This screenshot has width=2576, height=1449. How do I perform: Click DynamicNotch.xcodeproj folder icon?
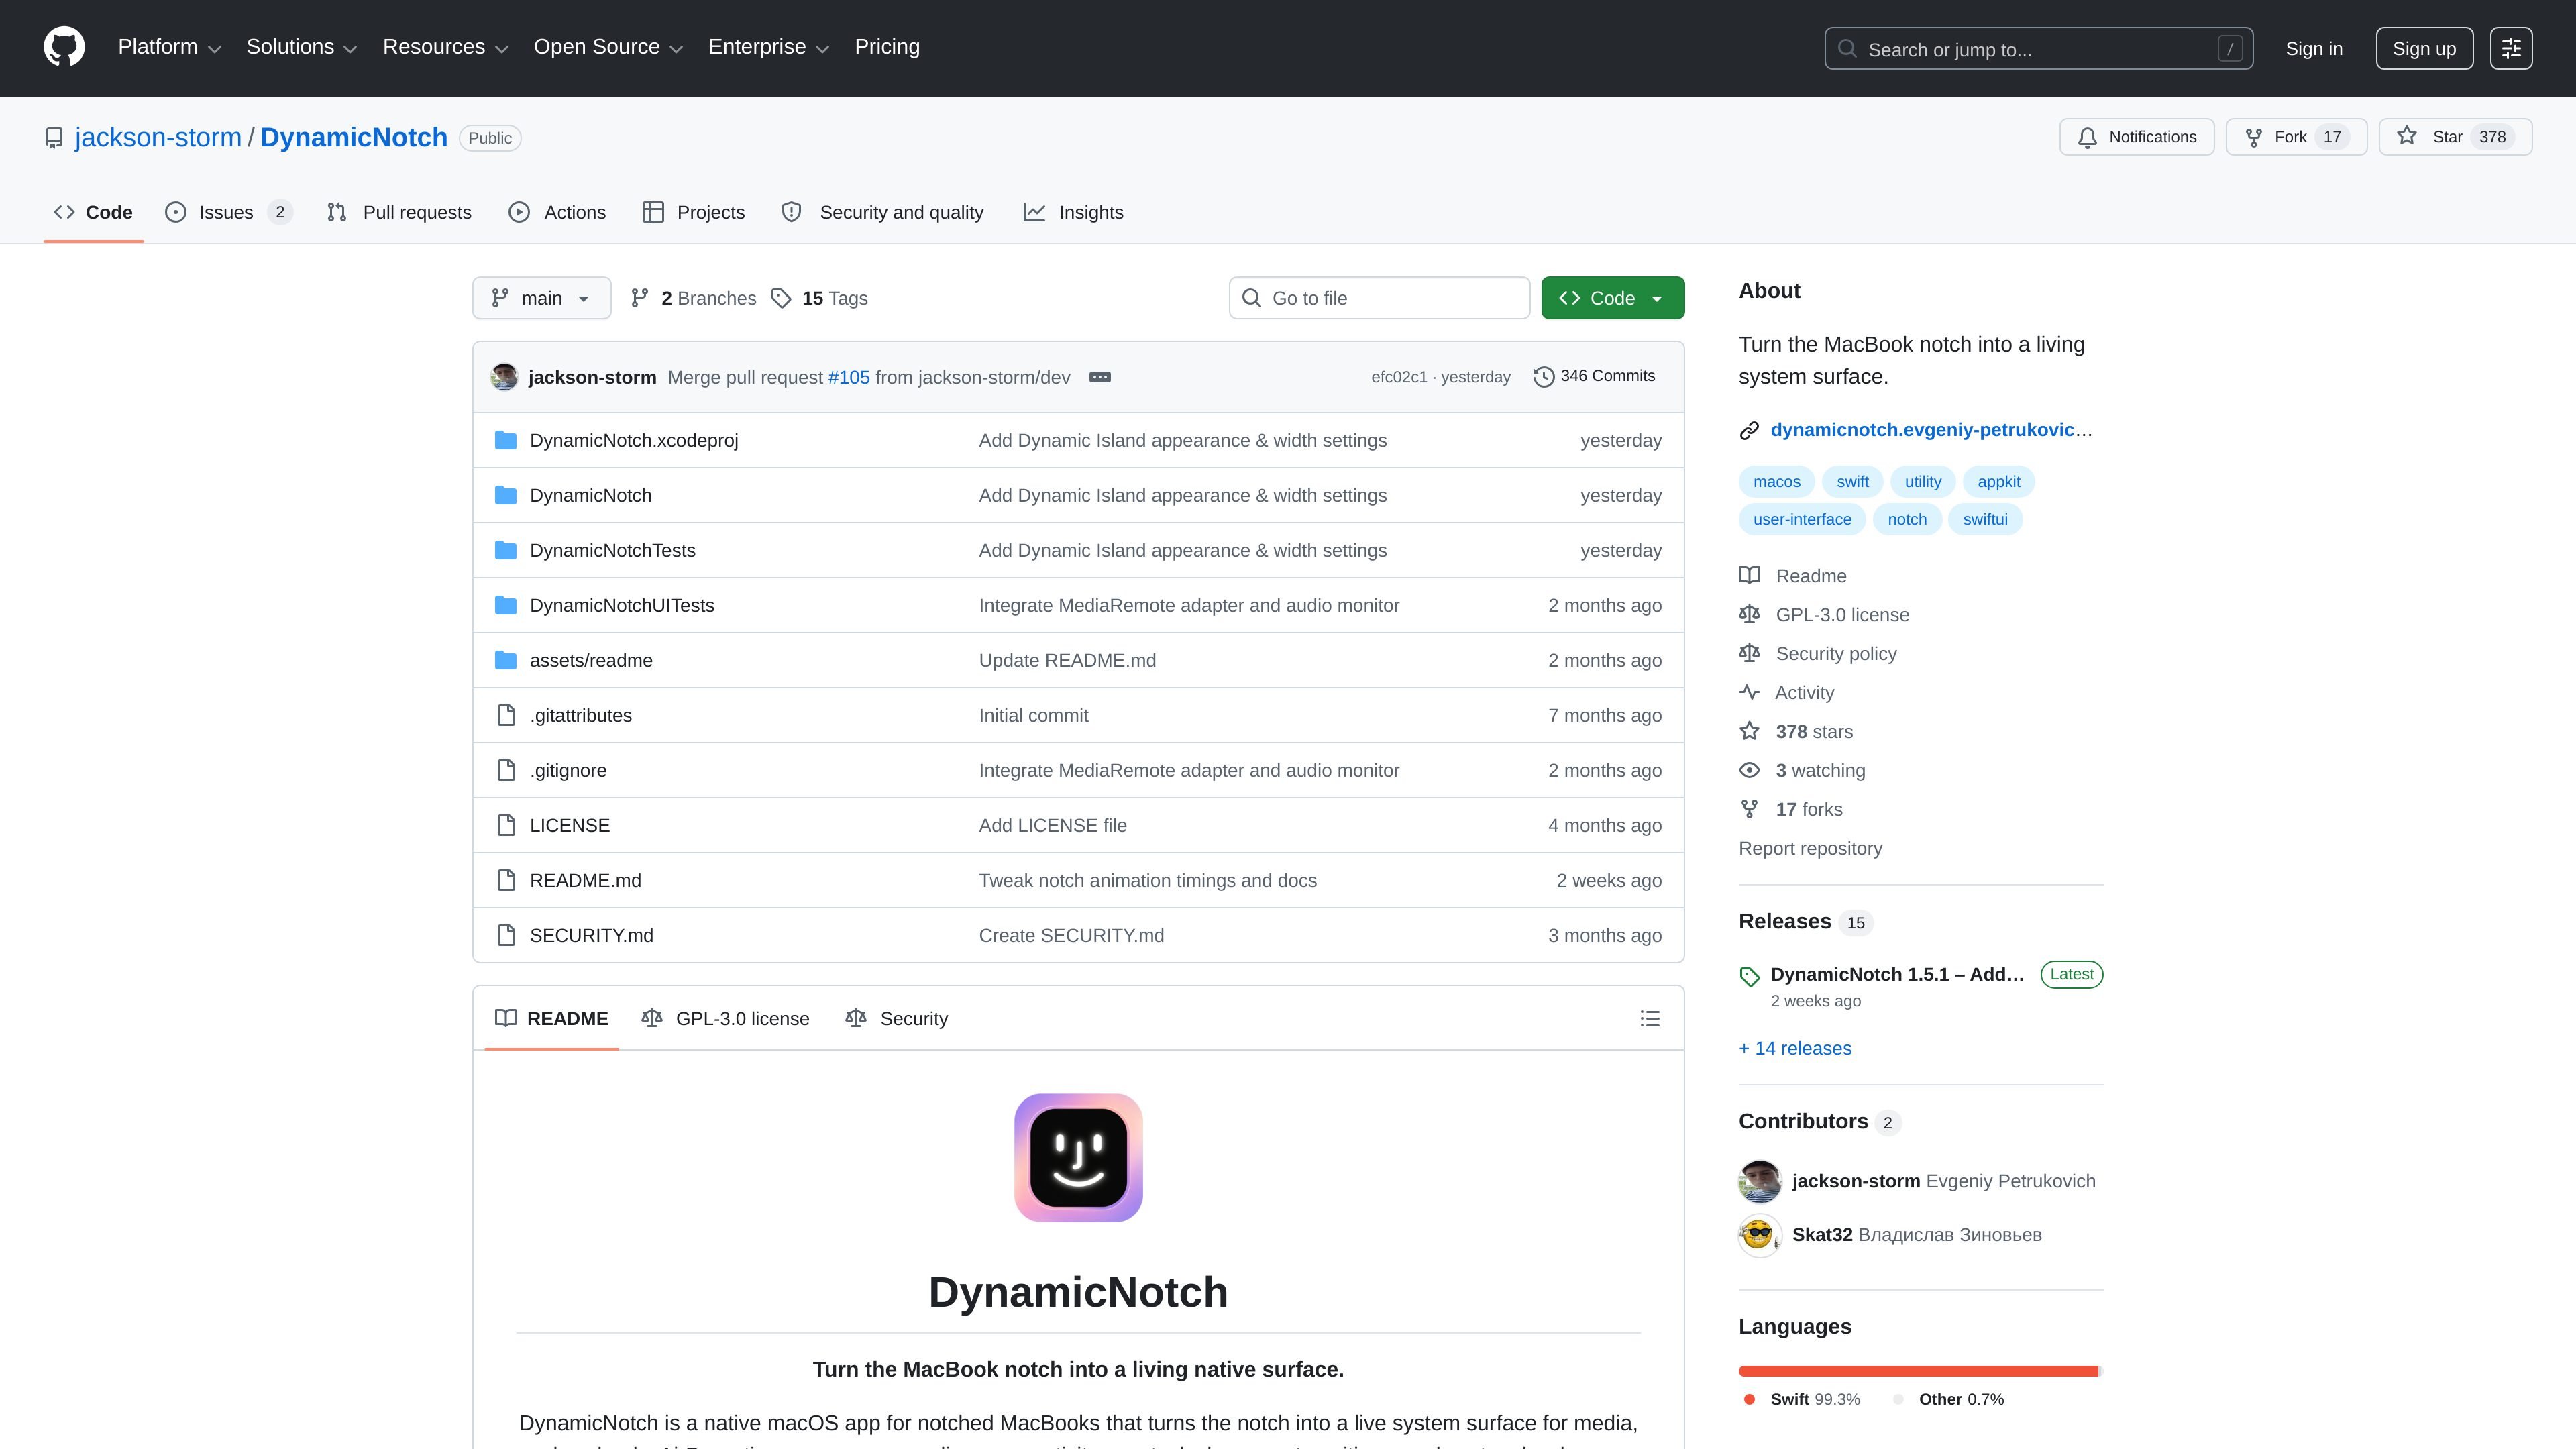[506, 440]
